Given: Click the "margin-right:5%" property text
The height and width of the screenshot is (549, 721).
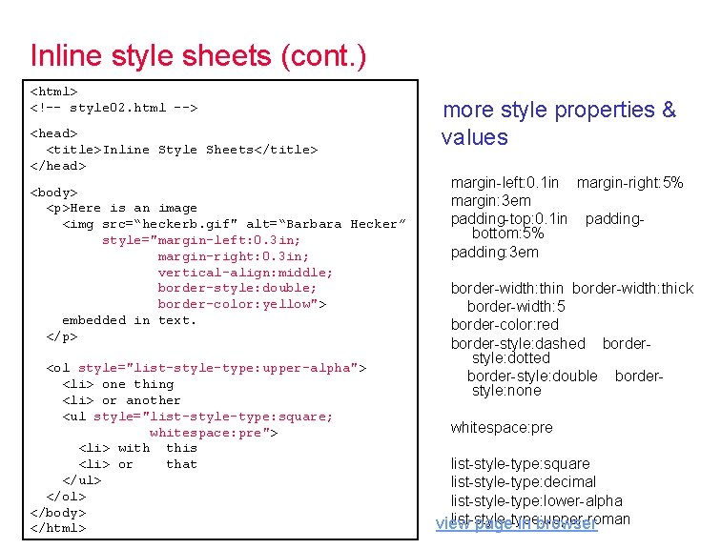Looking at the screenshot, I should 629,183.
